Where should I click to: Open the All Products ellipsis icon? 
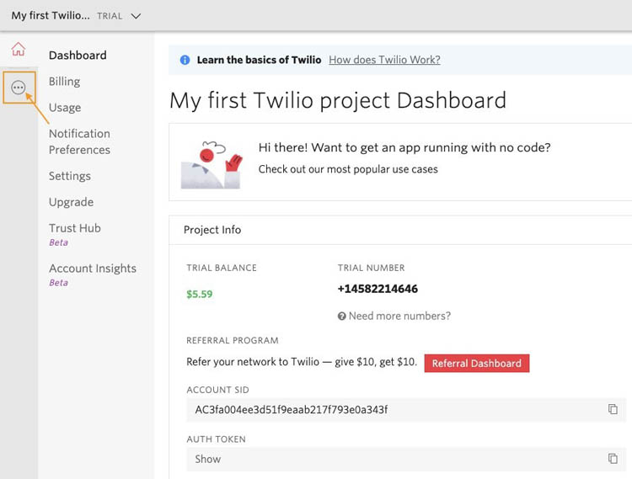19,88
